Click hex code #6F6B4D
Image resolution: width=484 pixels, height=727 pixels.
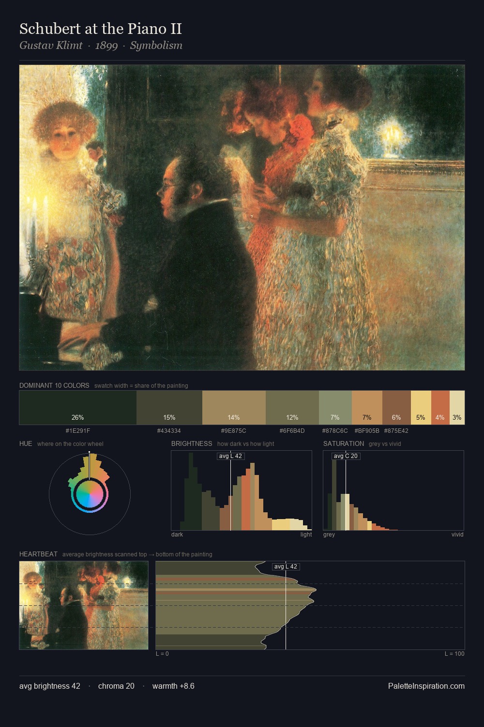tap(292, 430)
